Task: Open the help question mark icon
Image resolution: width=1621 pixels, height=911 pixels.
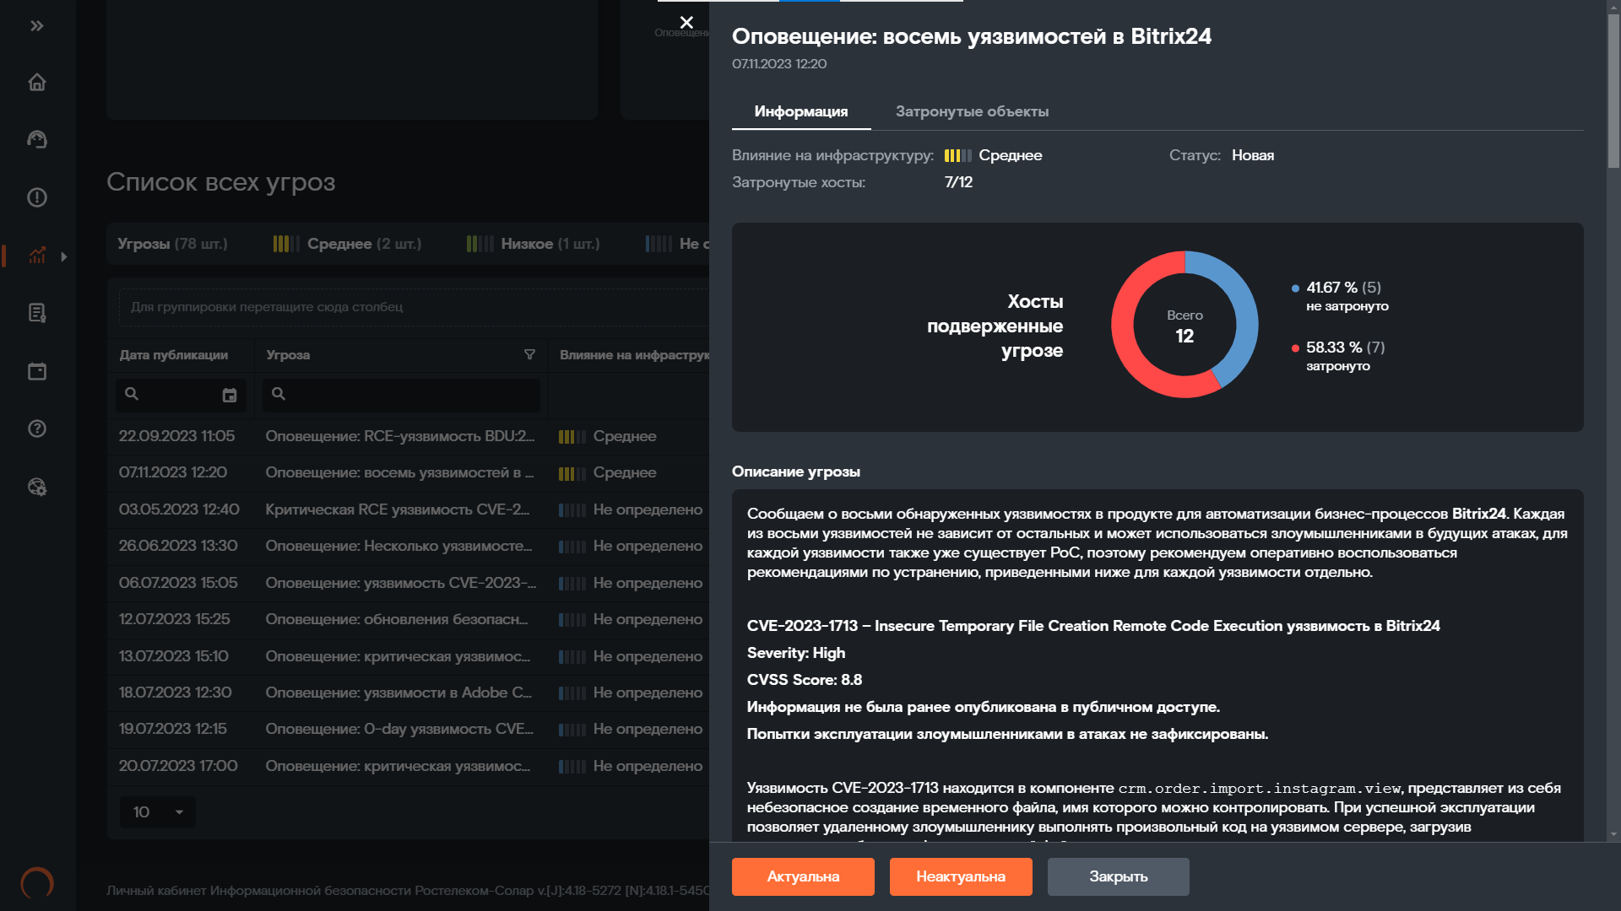Action: coord(37,429)
